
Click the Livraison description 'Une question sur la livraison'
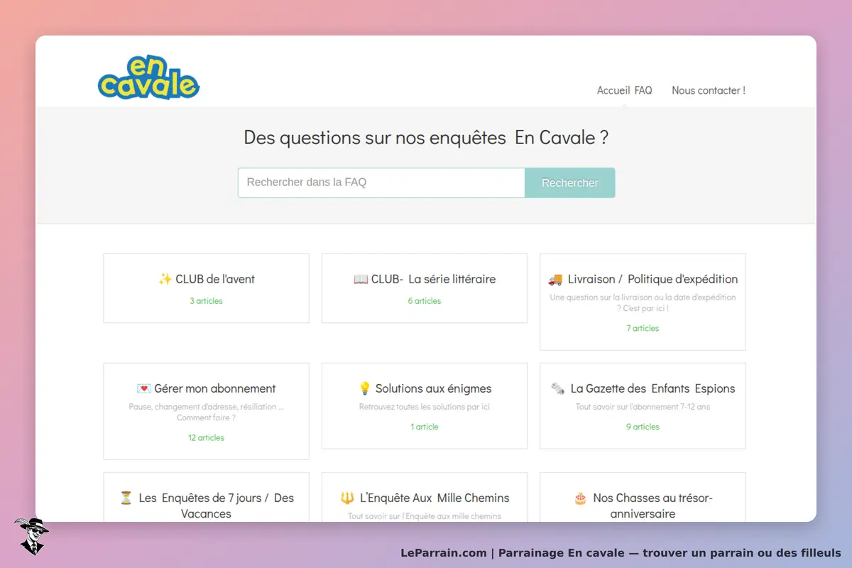click(643, 303)
